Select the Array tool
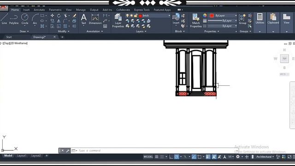The height and width of the screenshot is (166, 295). (x=65, y=26)
